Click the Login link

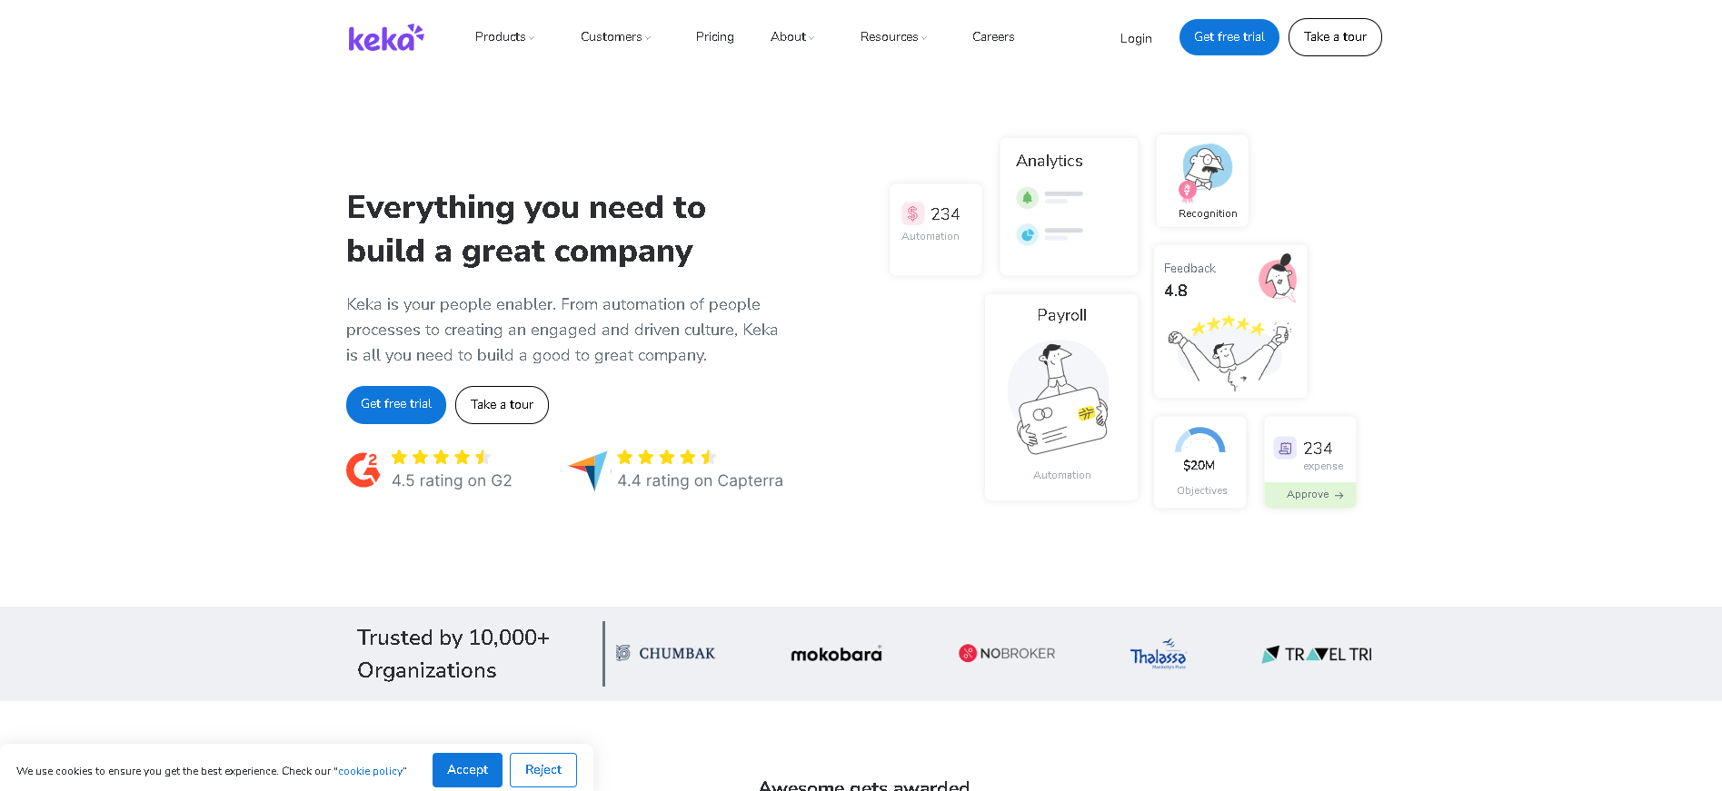point(1136,38)
